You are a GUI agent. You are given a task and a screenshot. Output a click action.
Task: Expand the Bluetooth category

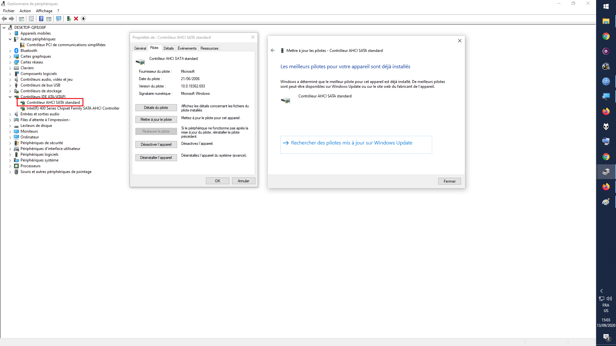(10, 51)
